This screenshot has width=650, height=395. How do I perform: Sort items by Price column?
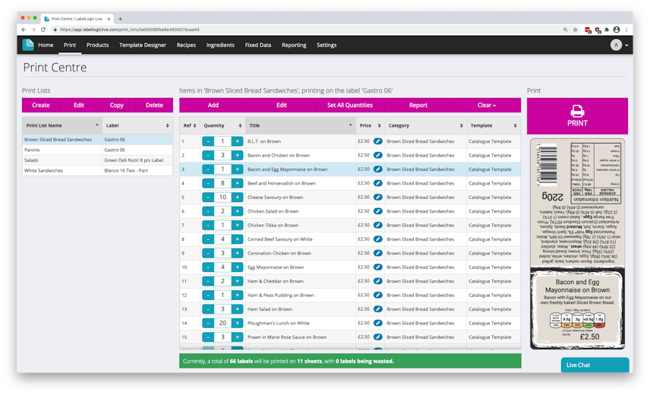point(371,125)
